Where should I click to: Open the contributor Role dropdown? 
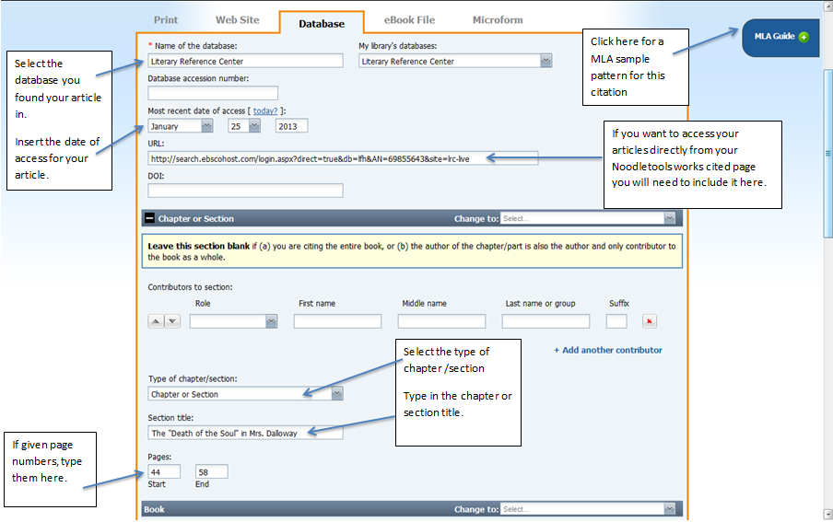[271, 321]
